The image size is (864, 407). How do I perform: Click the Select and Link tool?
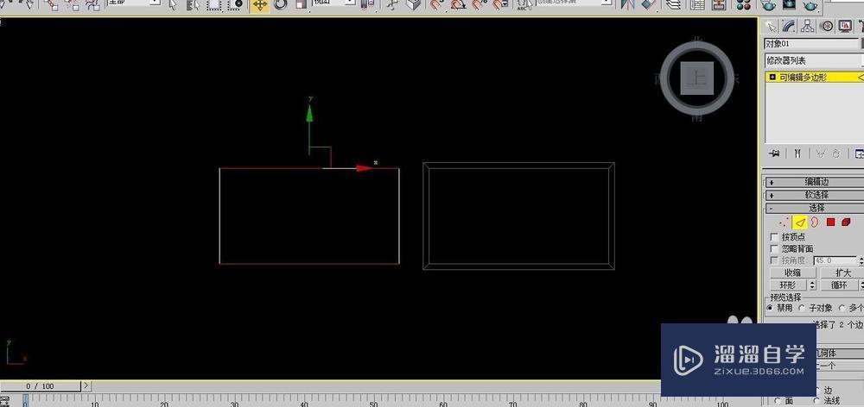pos(52,5)
